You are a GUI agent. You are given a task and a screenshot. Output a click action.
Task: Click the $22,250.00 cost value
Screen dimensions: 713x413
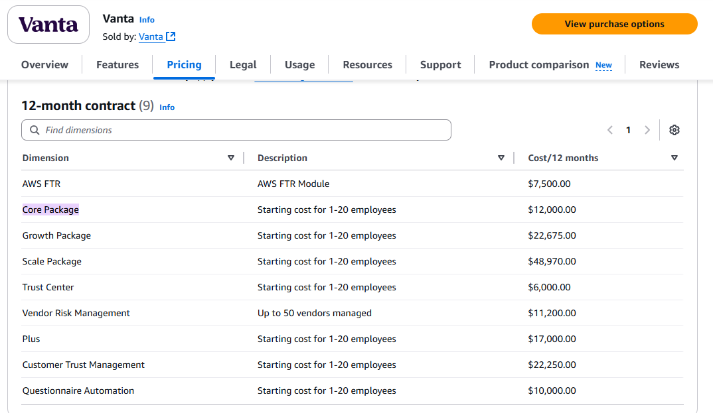pyautogui.click(x=552, y=365)
